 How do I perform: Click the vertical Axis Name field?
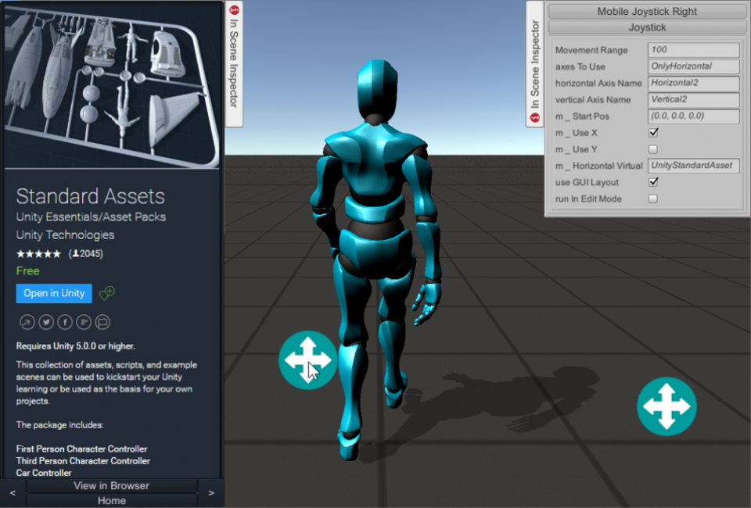pyautogui.click(x=694, y=99)
